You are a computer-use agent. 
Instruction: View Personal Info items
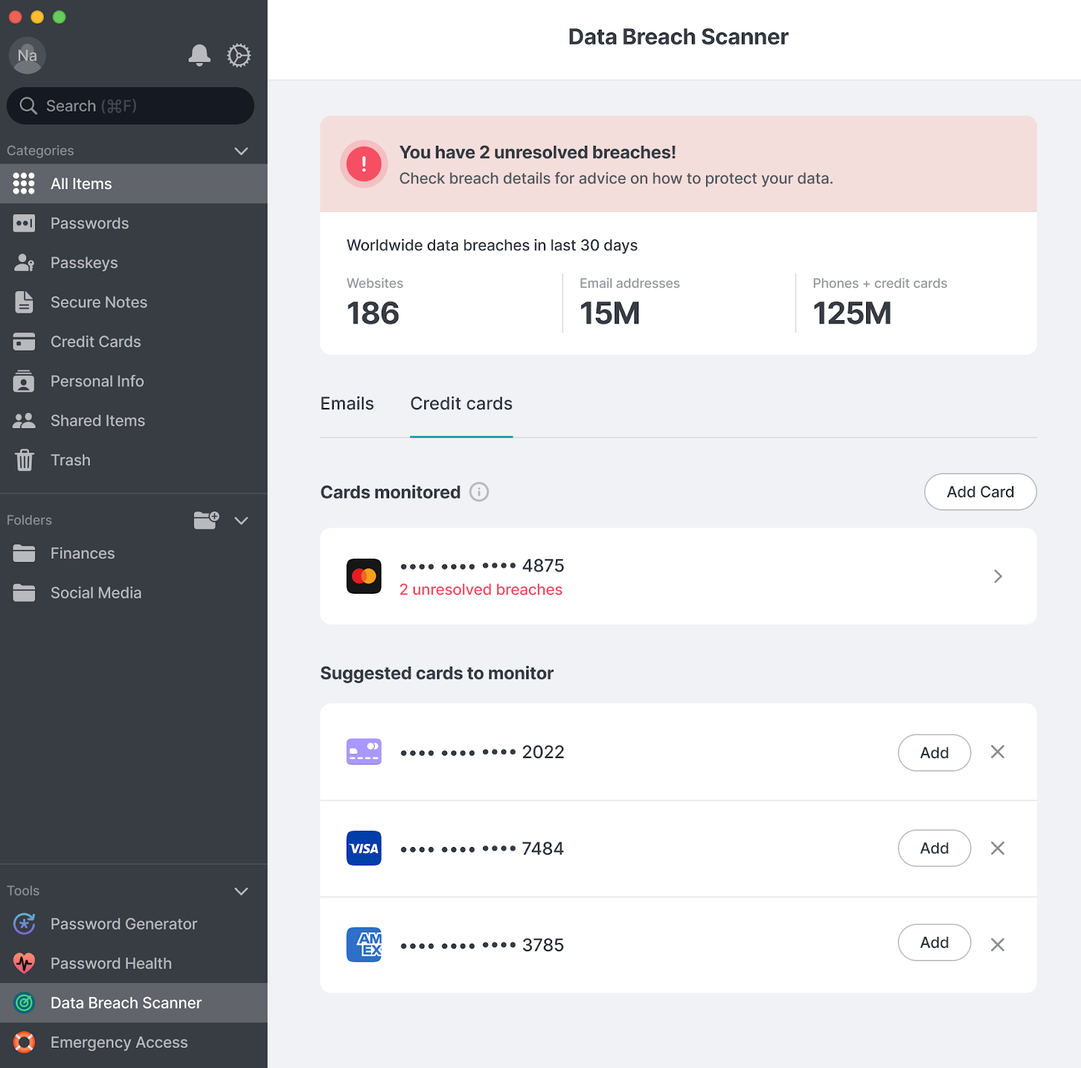coord(97,381)
